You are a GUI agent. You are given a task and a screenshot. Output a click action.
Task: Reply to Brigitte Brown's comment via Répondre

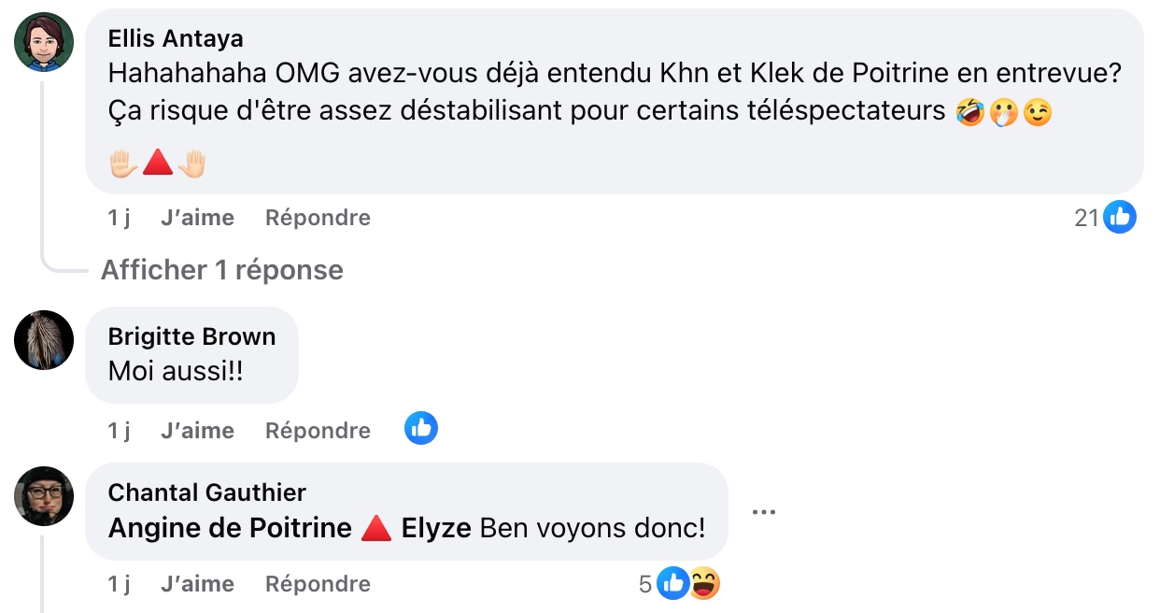click(318, 431)
